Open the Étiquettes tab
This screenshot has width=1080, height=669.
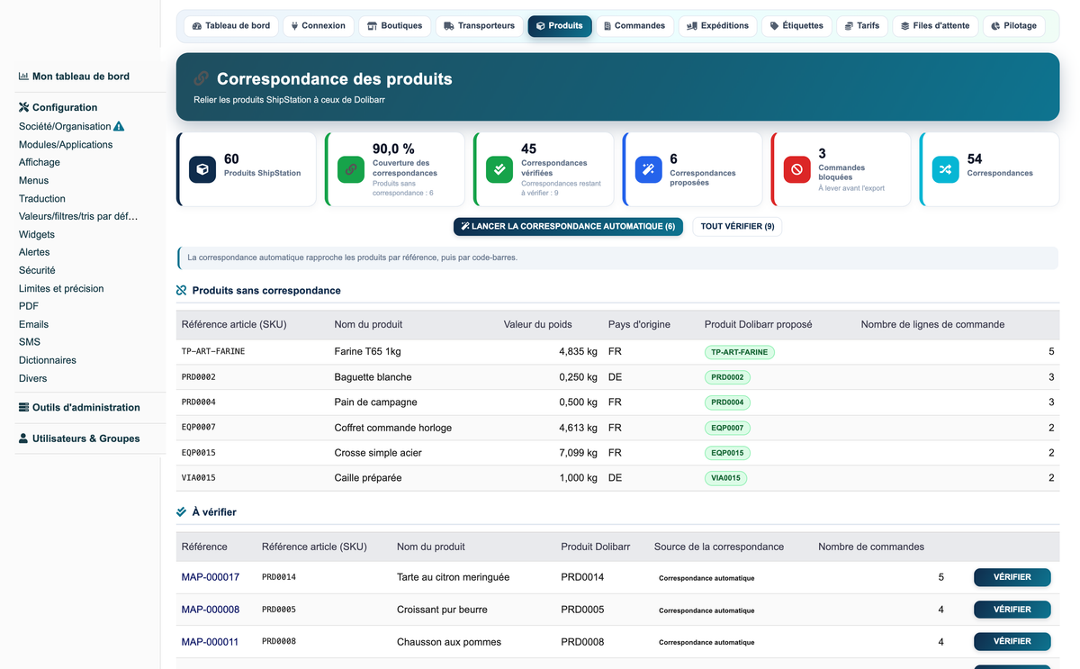point(797,26)
